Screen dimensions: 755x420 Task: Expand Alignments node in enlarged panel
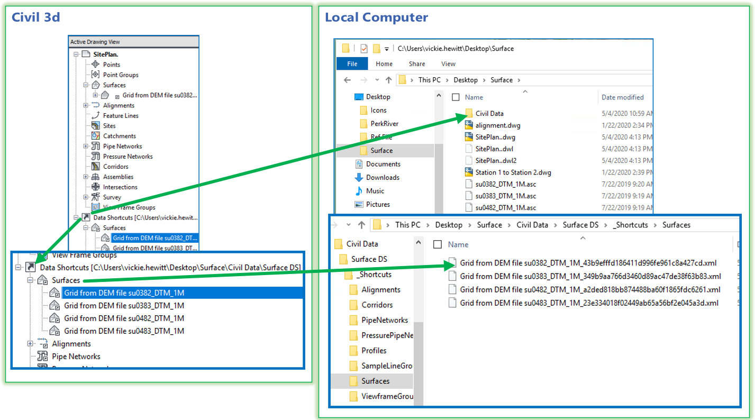click(31, 344)
